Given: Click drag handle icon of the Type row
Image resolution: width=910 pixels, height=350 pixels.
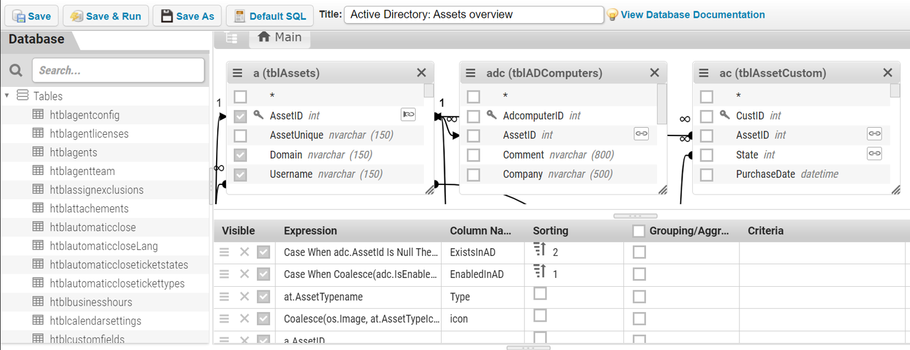Looking at the screenshot, I should click(x=224, y=297).
